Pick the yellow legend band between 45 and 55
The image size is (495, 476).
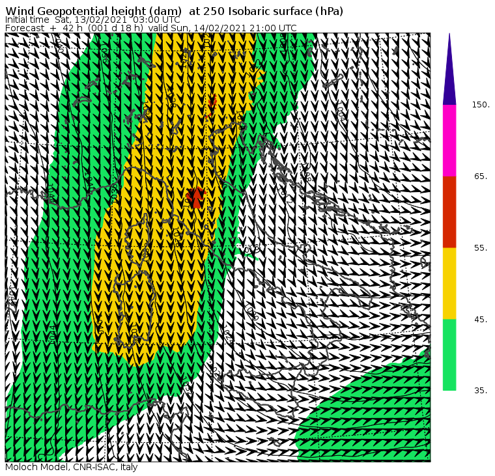(449, 283)
